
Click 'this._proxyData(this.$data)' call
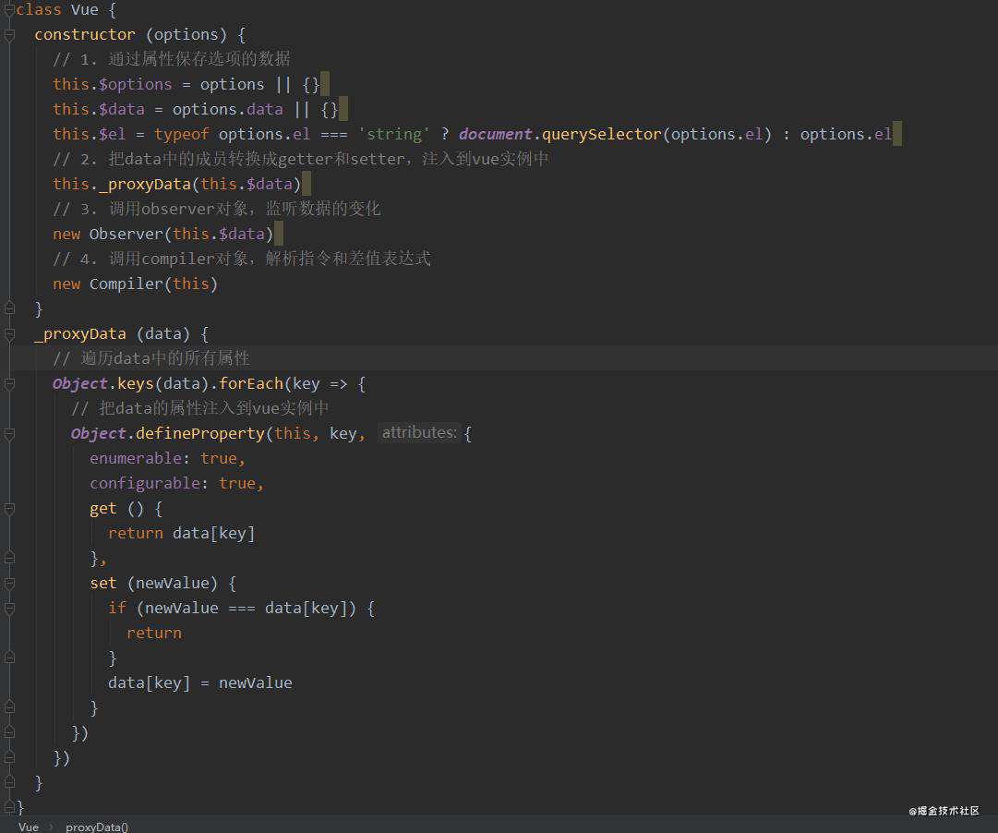tap(177, 185)
